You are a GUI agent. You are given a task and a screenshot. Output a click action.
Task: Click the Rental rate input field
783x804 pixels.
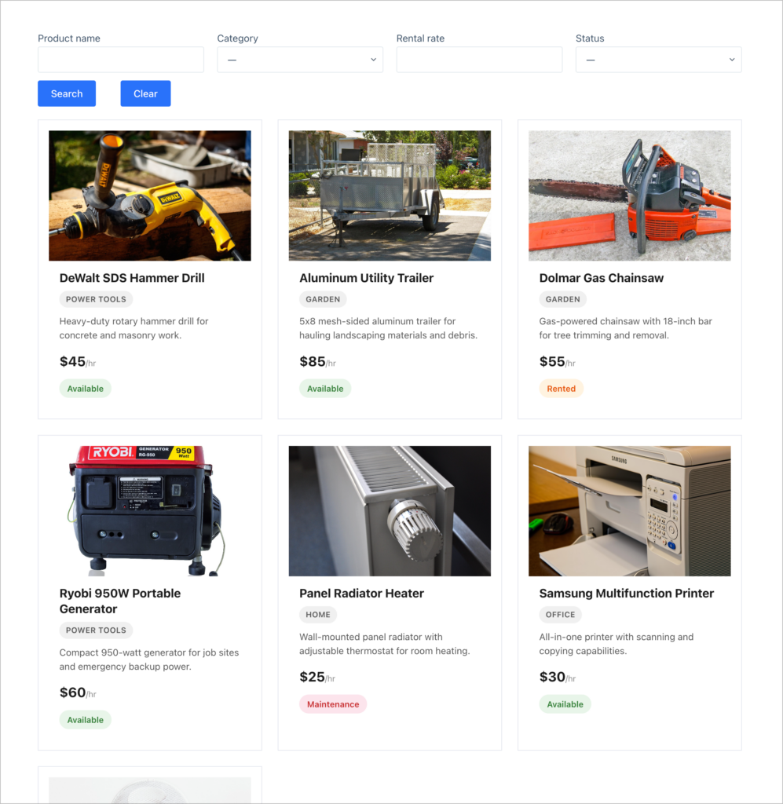pos(479,59)
